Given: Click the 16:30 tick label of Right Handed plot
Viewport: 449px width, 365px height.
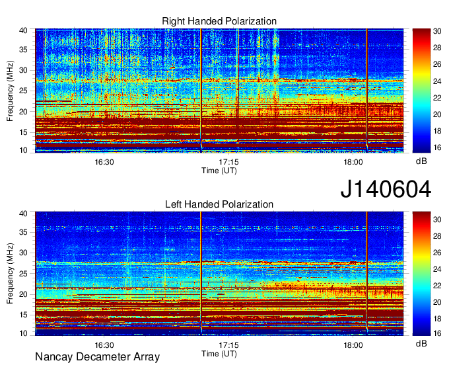Looking at the screenshot, I should [104, 162].
